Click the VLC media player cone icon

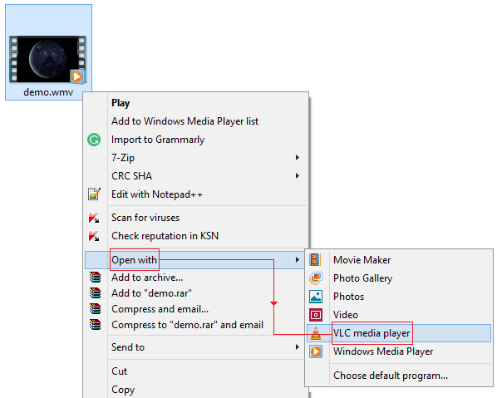point(316,333)
